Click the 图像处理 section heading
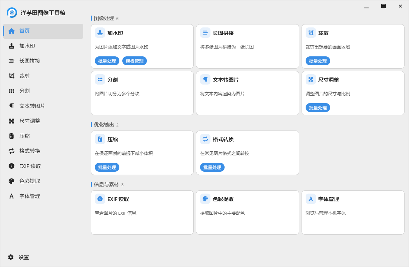 104,18
